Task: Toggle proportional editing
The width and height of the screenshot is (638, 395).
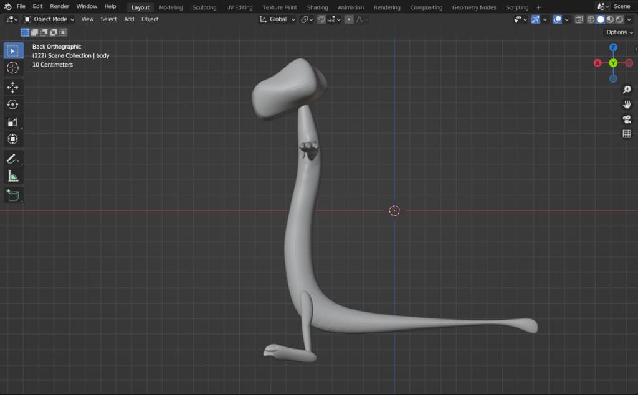Action: click(x=349, y=19)
